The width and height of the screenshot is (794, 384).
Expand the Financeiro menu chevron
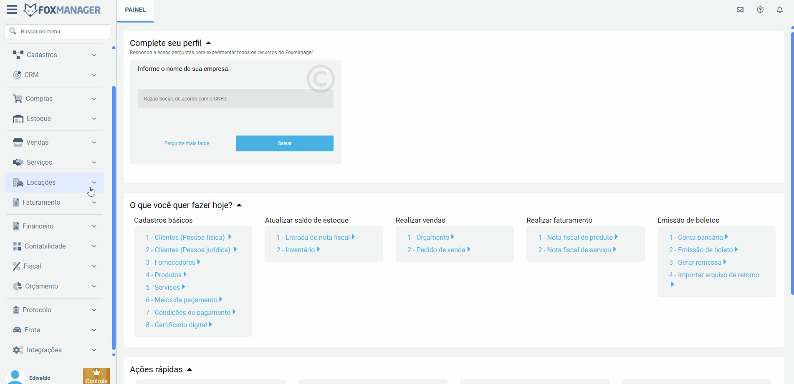pos(94,226)
